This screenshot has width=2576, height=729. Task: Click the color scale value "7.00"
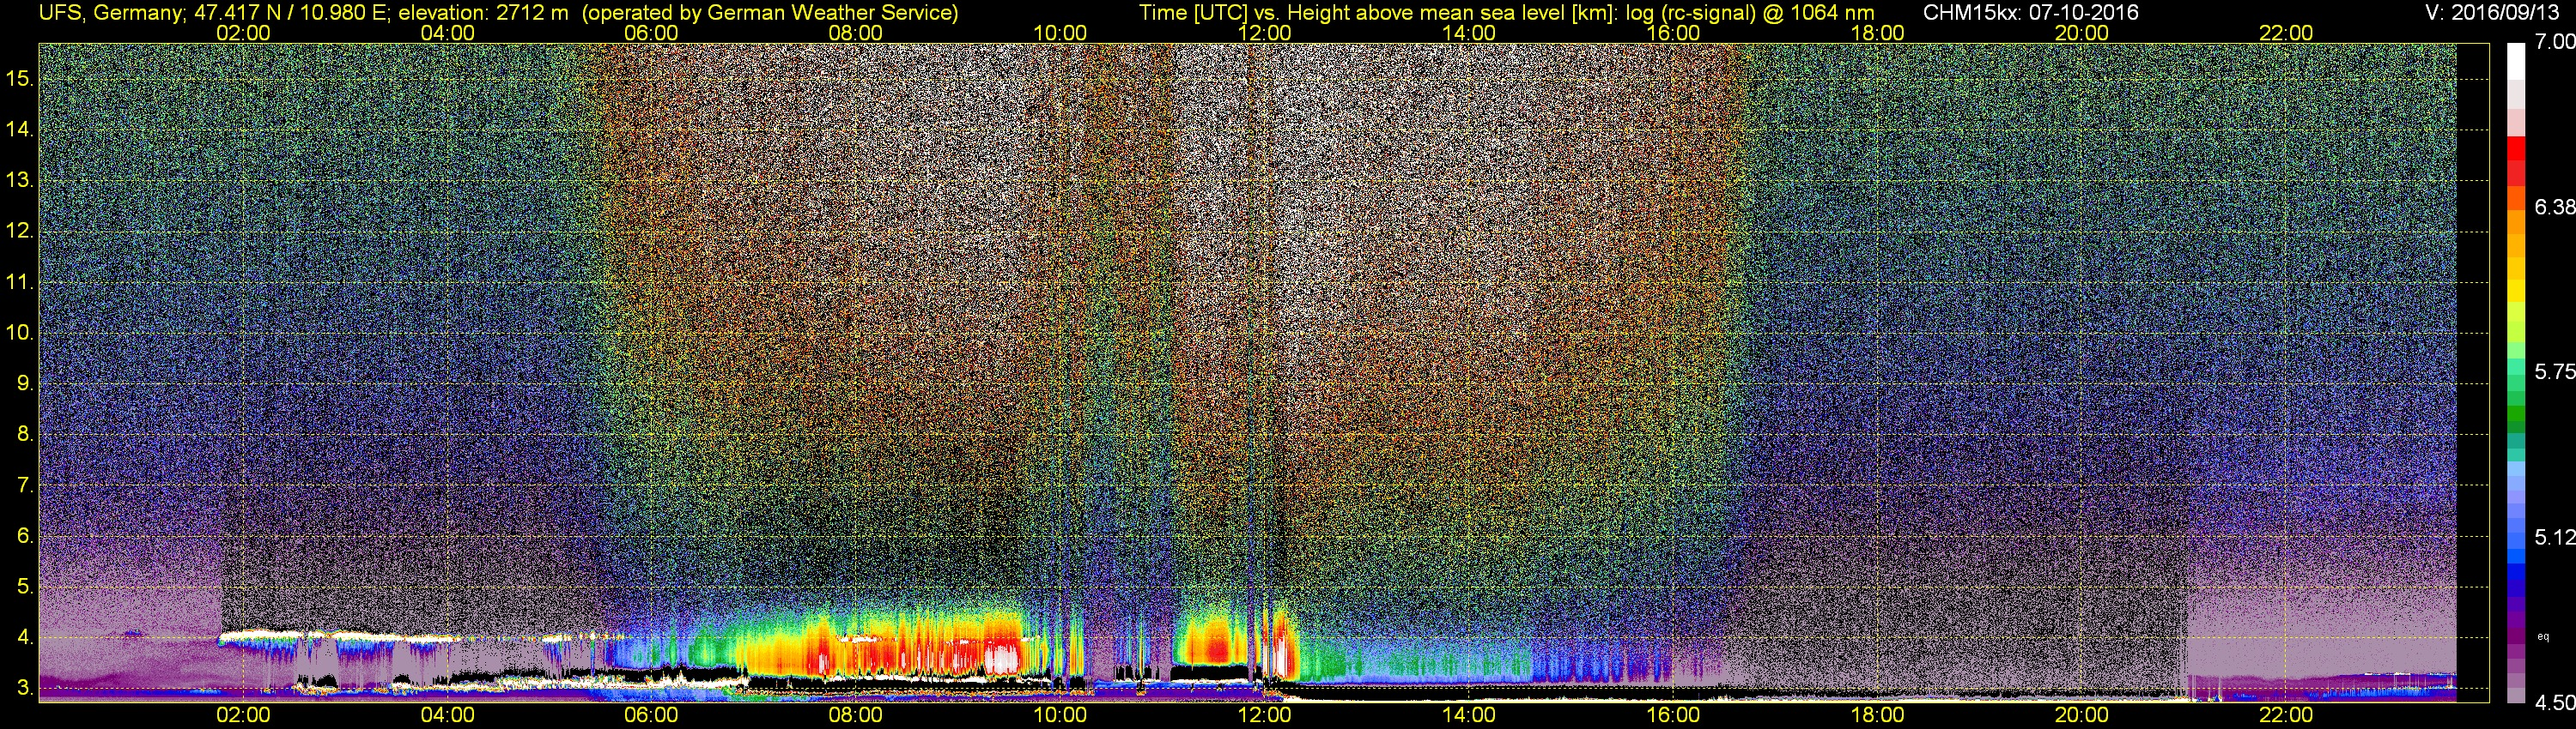click(x=2554, y=41)
